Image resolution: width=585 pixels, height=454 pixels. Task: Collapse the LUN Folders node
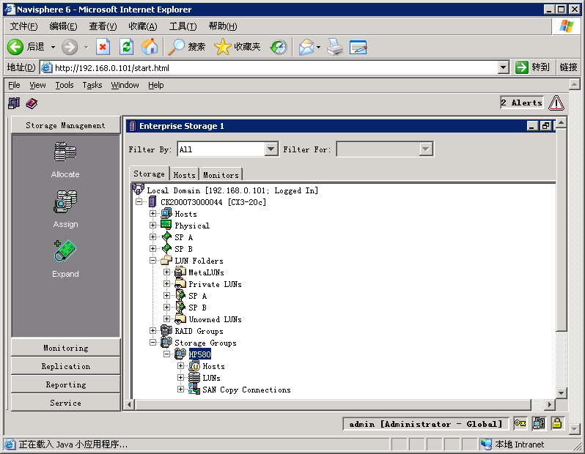point(152,261)
